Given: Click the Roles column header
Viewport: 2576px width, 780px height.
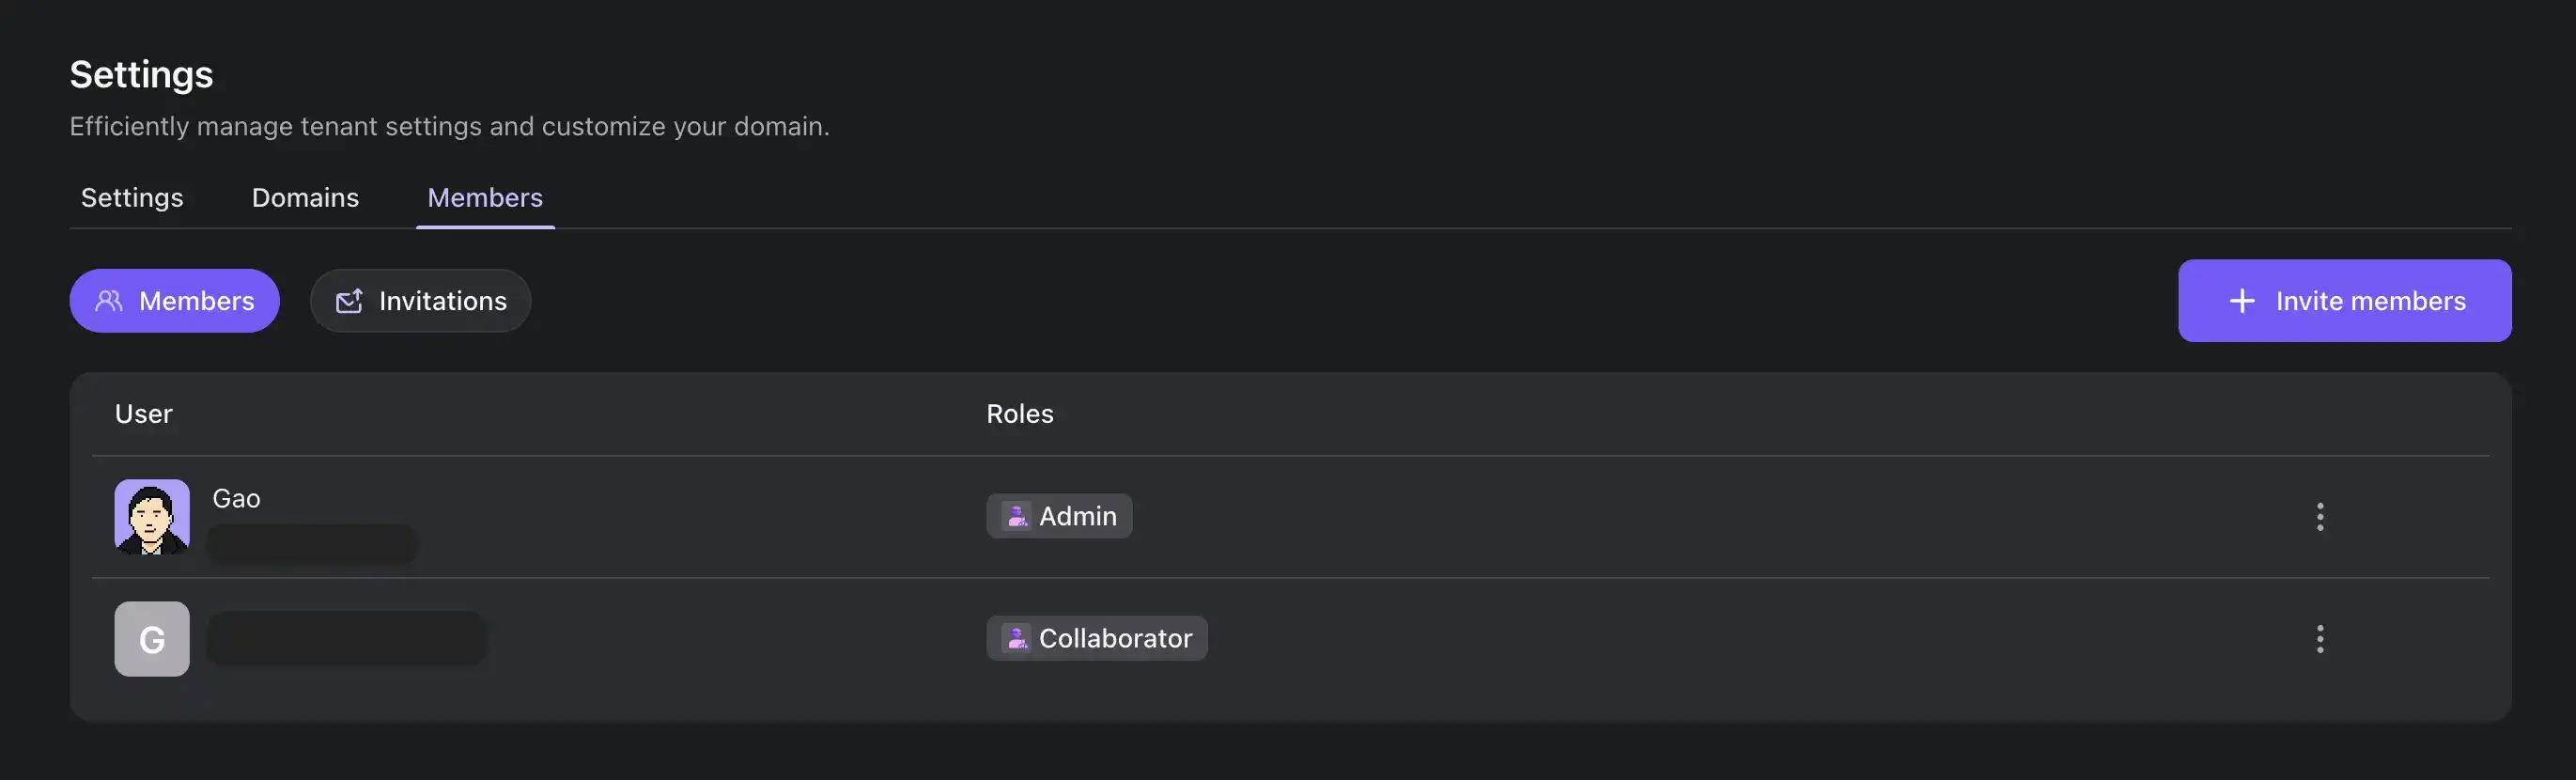Looking at the screenshot, I should (1019, 414).
